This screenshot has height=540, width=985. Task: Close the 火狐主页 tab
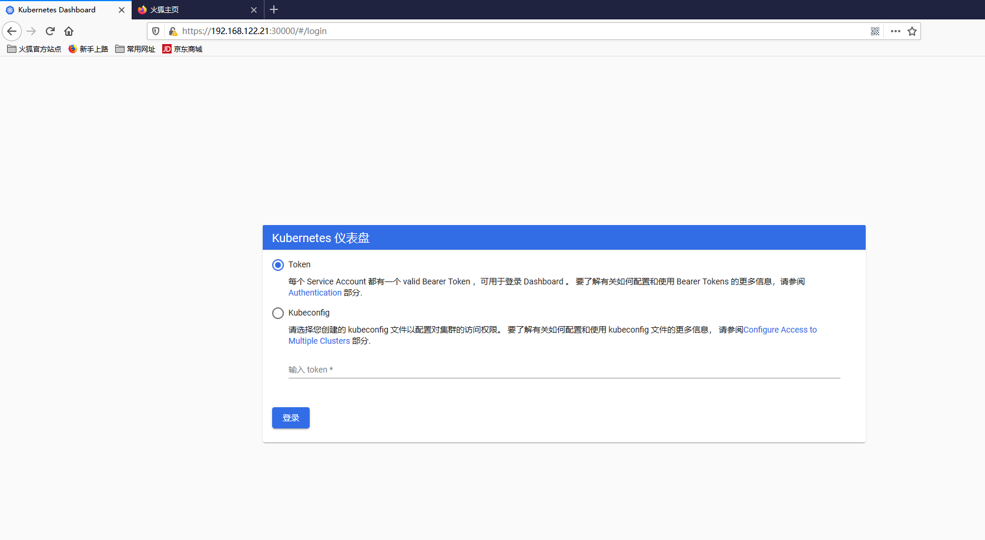[x=254, y=10]
